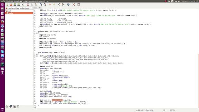Select the ospf.c document tab
This screenshot has height=112, width=199.
(x=36, y=8)
